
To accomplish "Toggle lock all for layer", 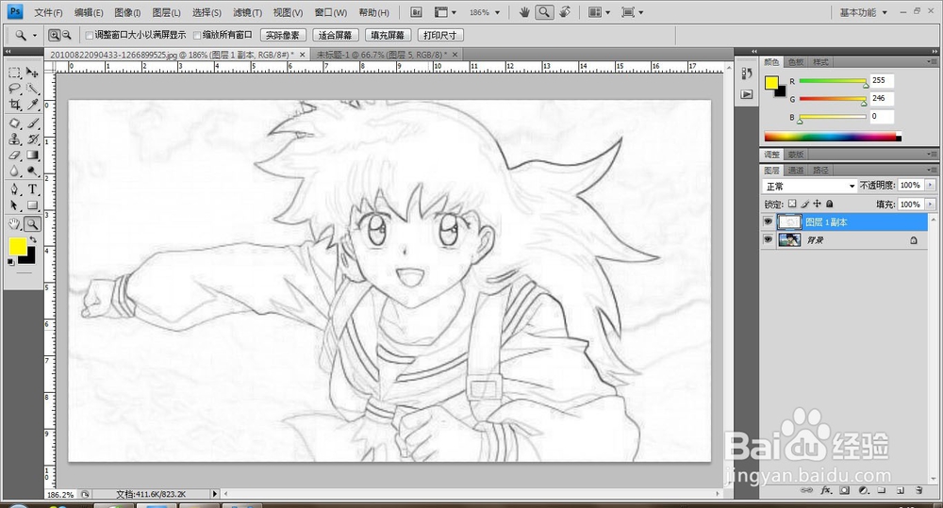I will 830,204.
